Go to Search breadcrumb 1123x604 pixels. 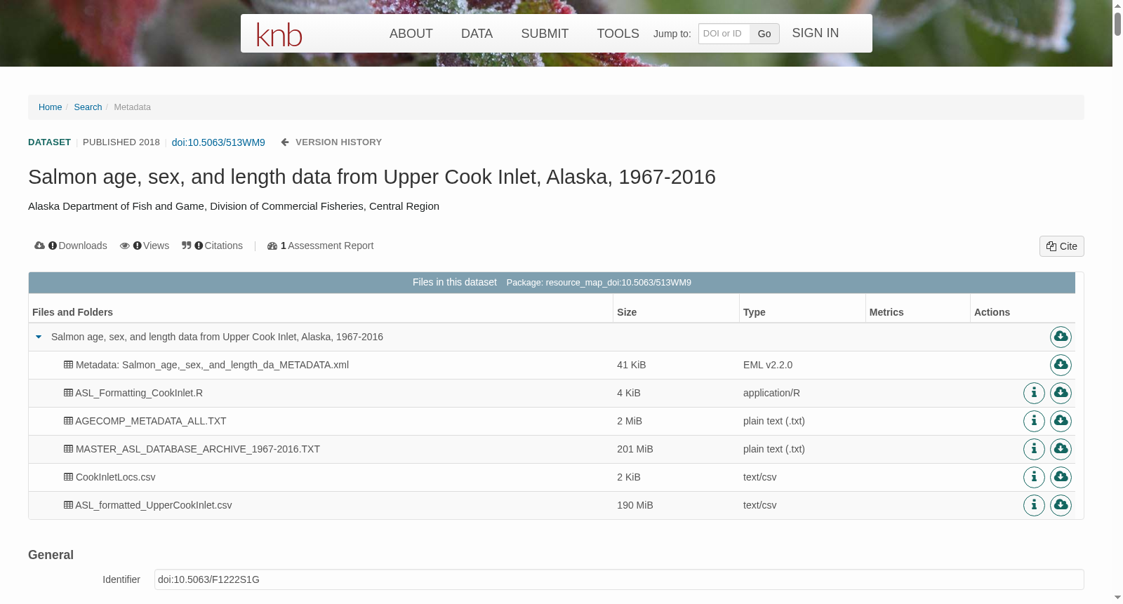coord(88,107)
